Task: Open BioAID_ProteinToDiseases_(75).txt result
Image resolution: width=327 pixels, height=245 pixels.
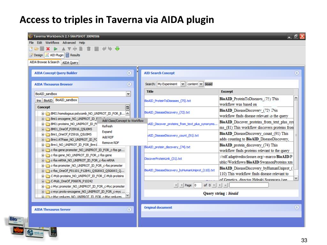Action: (x=167, y=101)
